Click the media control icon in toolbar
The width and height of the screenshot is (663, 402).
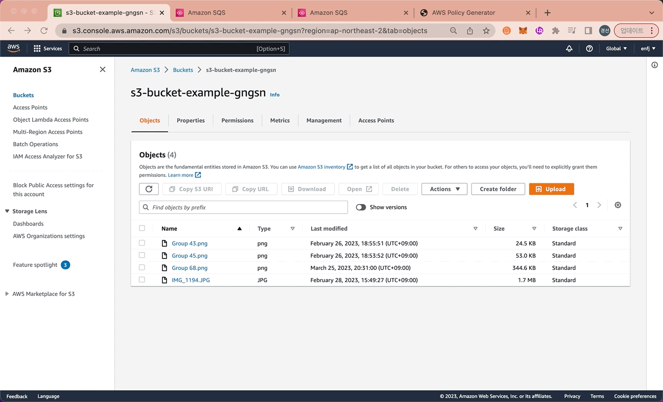(x=572, y=31)
